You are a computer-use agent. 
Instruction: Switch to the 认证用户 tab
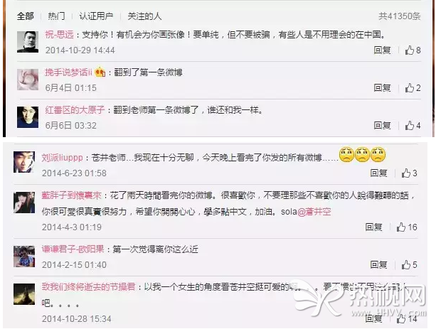[96, 16]
